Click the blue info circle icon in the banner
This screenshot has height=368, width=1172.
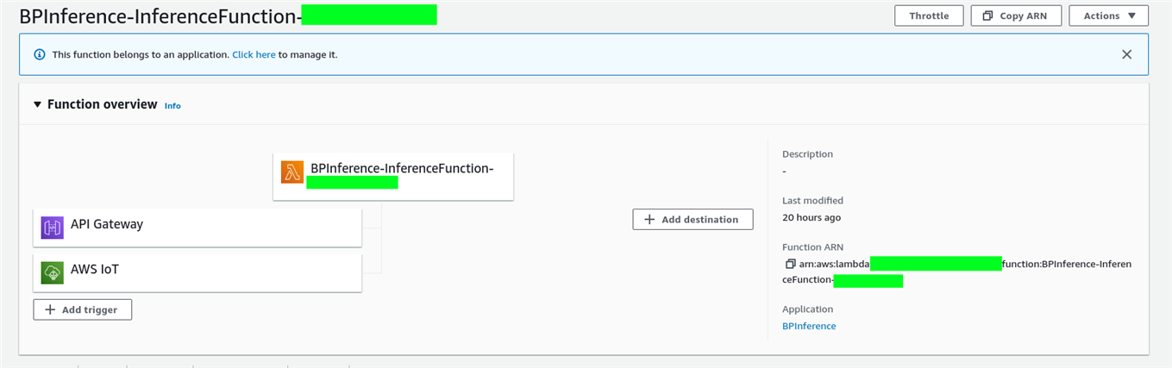39,54
